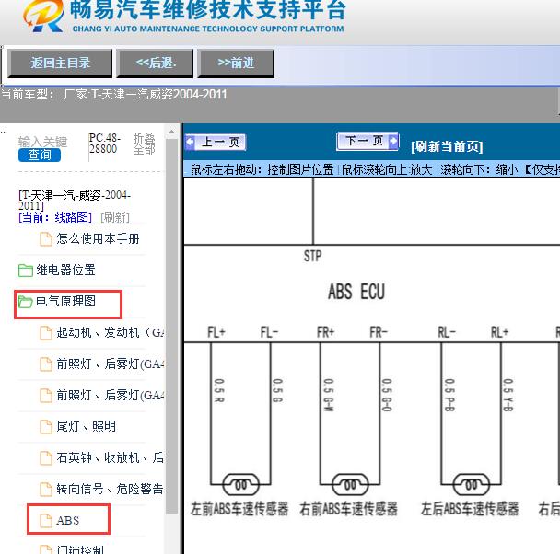
Task: Open the 门锁控制 entry
Action: pyautogui.click(x=80, y=549)
